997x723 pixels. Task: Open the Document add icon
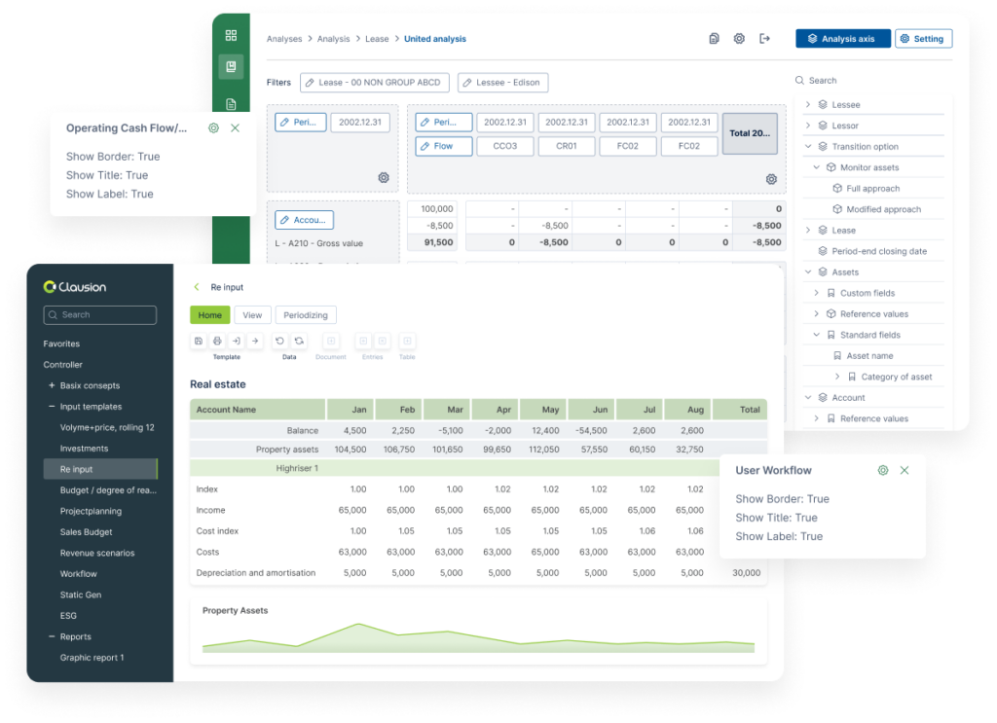(x=331, y=342)
